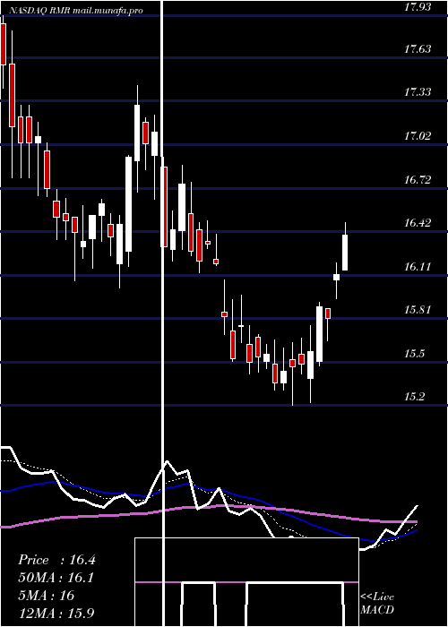
Task: Click the 17.02 price axis label
Action: click(418, 136)
